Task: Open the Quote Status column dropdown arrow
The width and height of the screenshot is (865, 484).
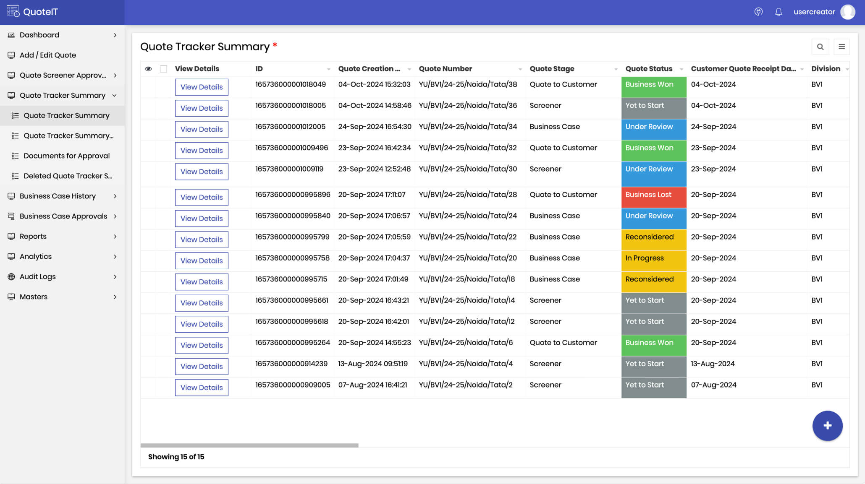Action: (681, 69)
